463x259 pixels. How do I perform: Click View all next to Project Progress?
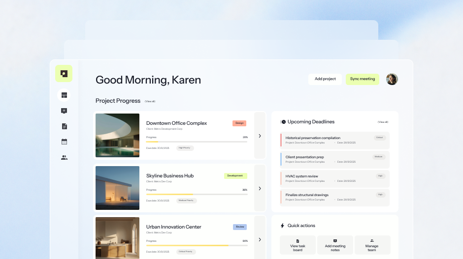(150, 101)
